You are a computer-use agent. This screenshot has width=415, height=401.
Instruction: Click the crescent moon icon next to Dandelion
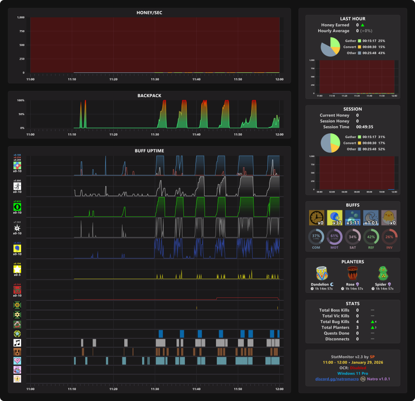[x=332, y=284]
